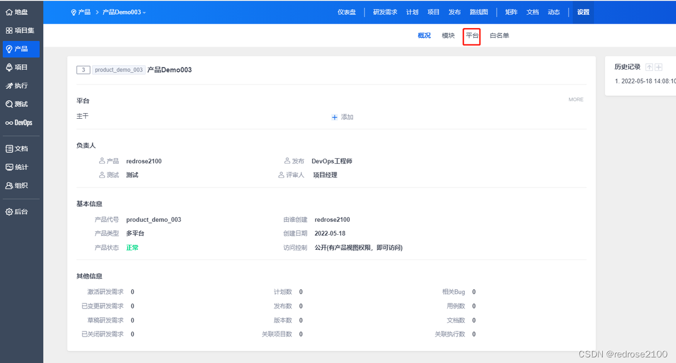Image resolution: width=676 pixels, height=363 pixels.
Task: Click the up-arrow icon next to 历史记录
Action: (x=649, y=67)
